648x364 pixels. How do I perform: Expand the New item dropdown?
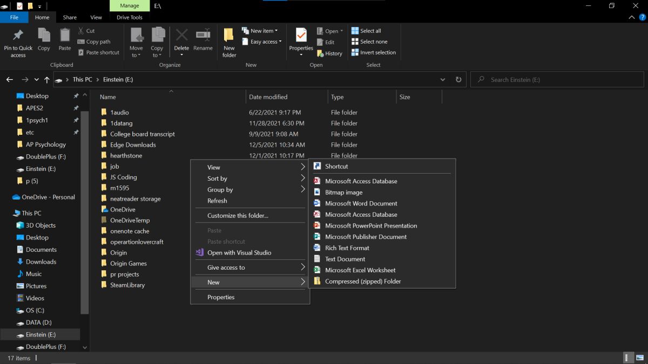click(x=261, y=31)
